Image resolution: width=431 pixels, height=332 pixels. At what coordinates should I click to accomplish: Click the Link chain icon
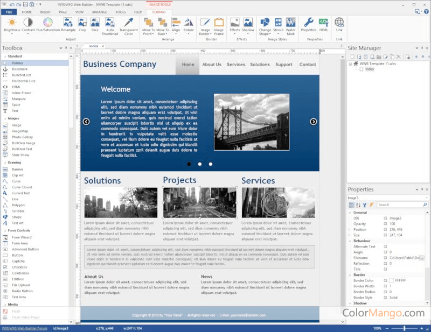[x=339, y=23]
